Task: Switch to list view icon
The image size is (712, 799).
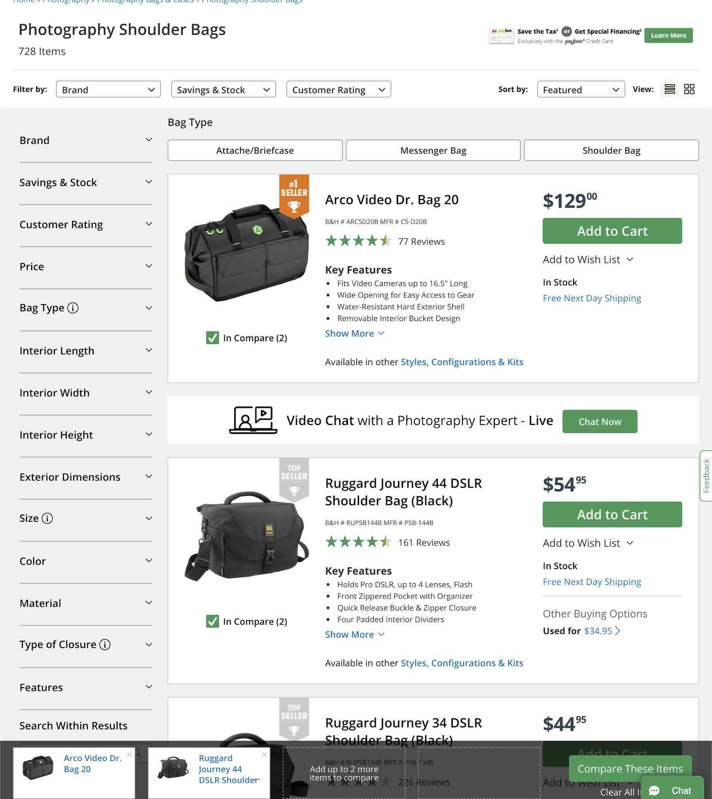Action: click(670, 89)
